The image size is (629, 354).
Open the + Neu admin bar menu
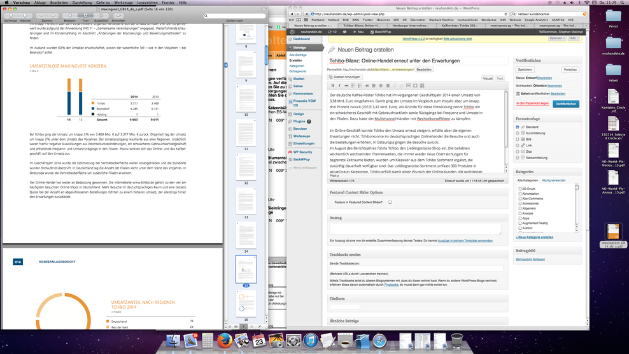click(x=358, y=32)
